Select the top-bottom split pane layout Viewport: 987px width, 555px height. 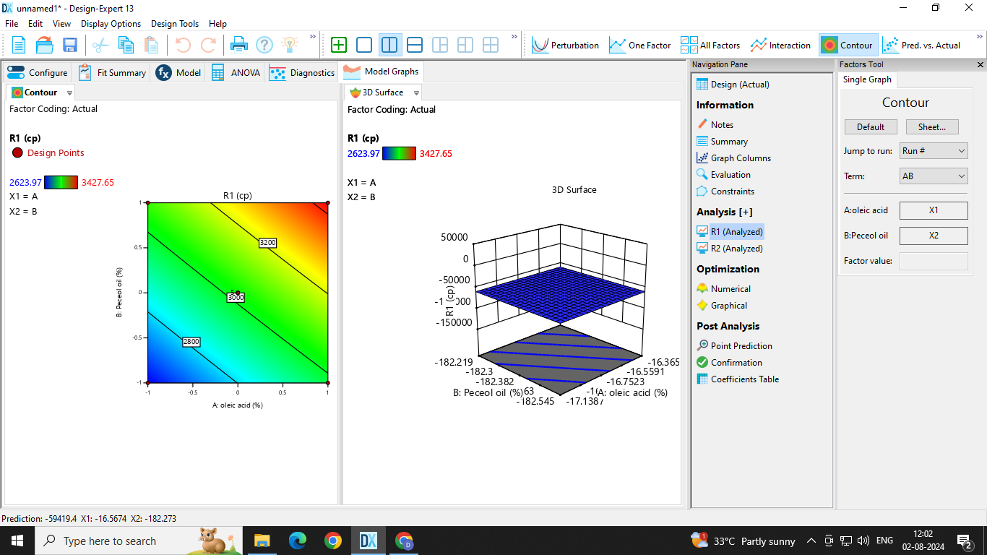pyautogui.click(x=415, y=45)
